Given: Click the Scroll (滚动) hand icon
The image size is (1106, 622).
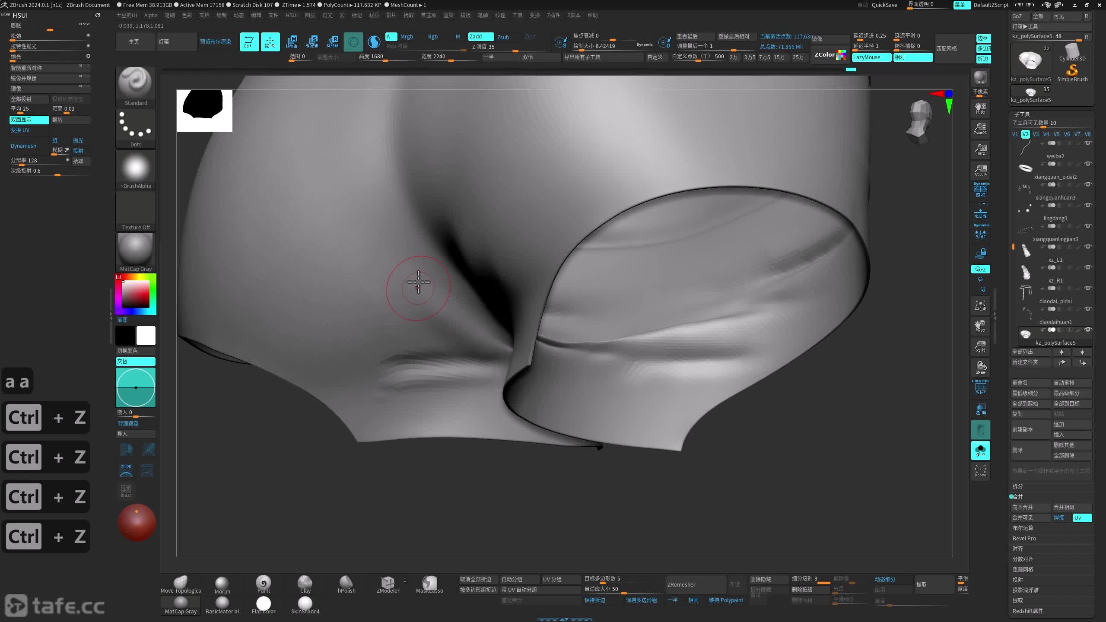Looking at the screenshot, I should (980, 108).
